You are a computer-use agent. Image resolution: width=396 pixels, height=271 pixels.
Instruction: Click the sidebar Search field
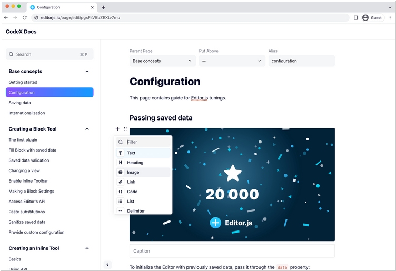click(49, 54)
